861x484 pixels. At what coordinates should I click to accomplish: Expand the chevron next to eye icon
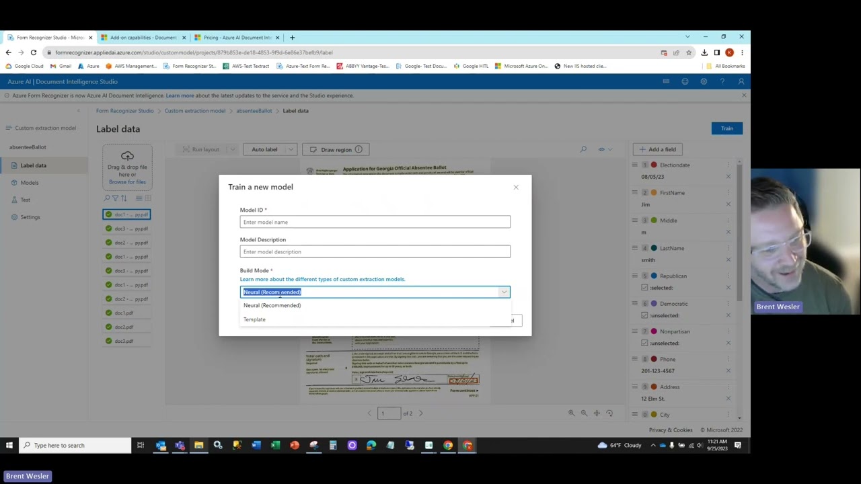(610, 149)
